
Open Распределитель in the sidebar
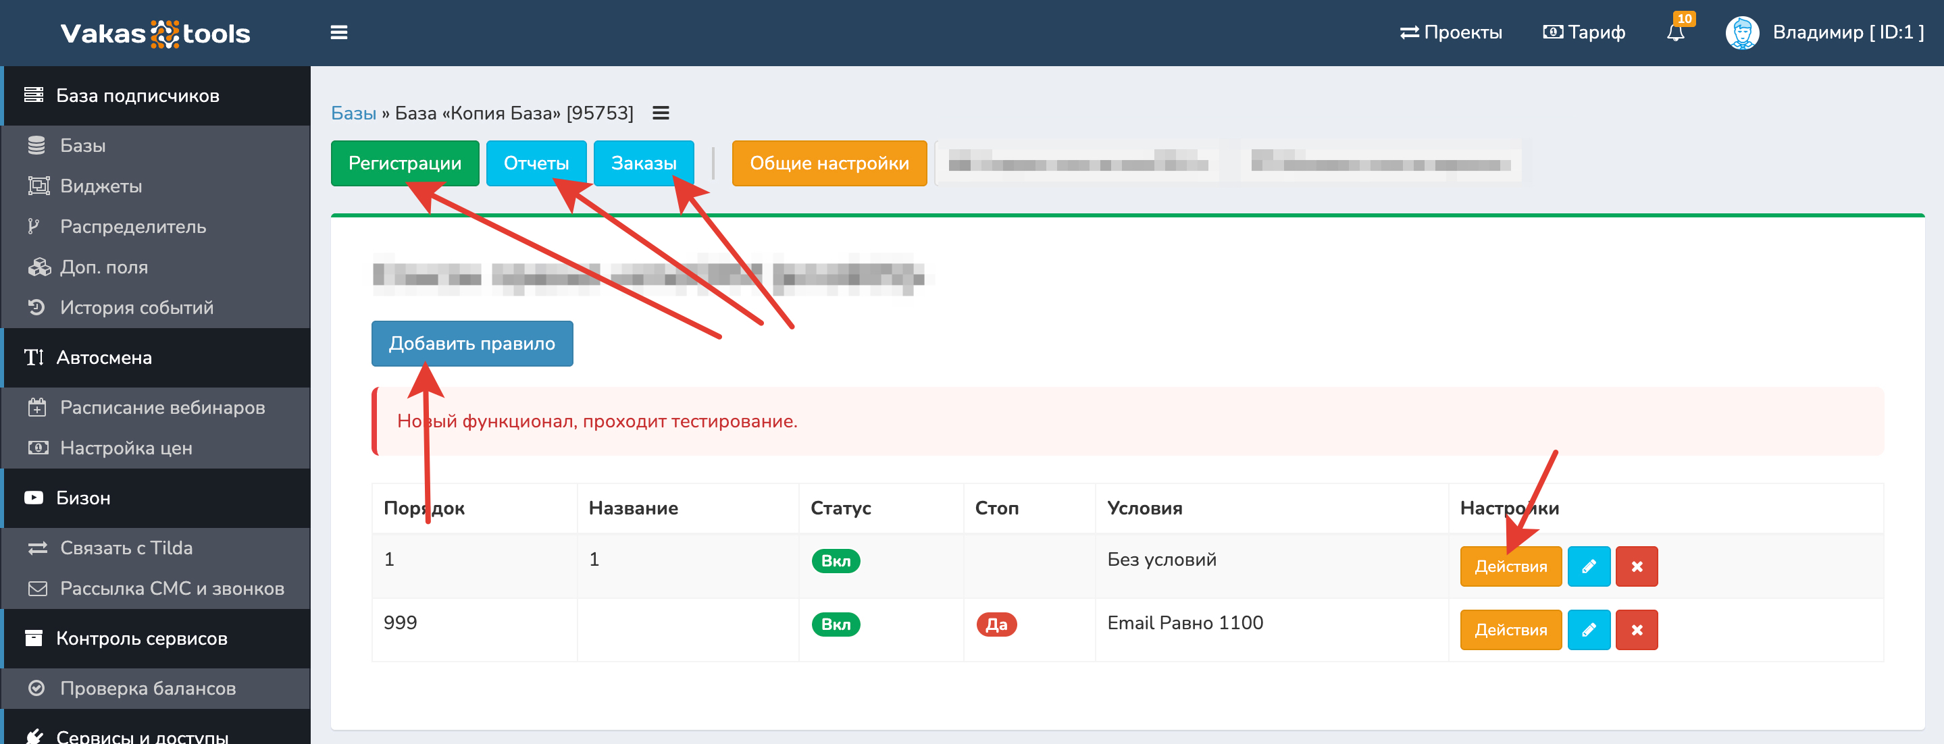pyautogui.click(x=133, y=226)
